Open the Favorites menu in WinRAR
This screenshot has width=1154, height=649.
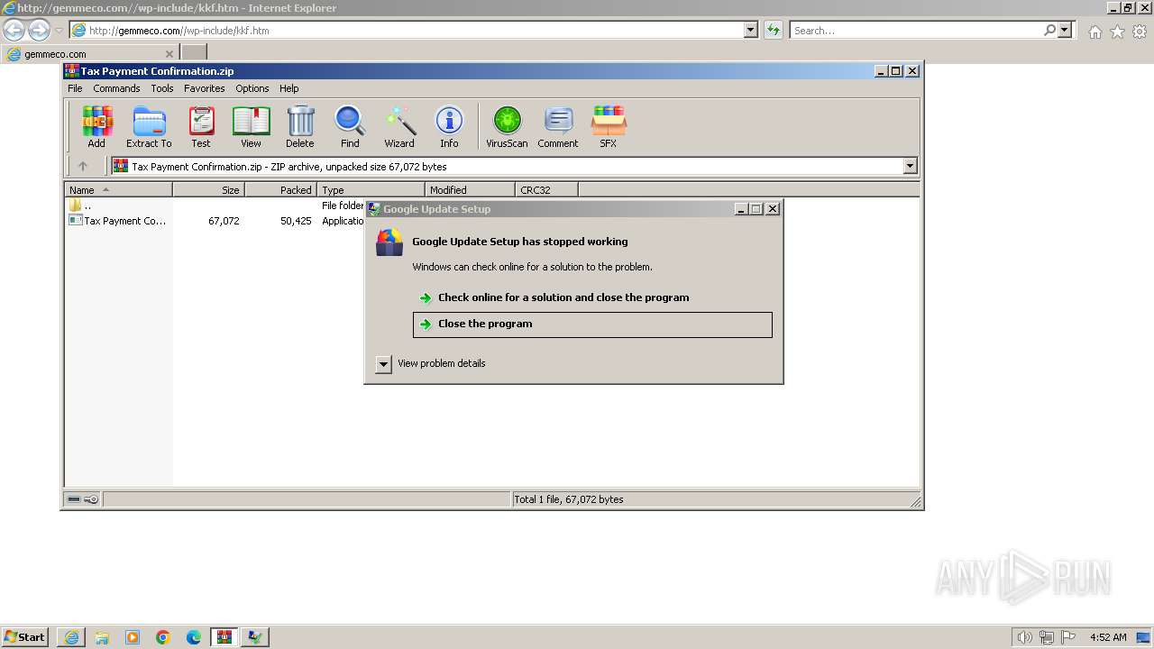pos(205,88)
